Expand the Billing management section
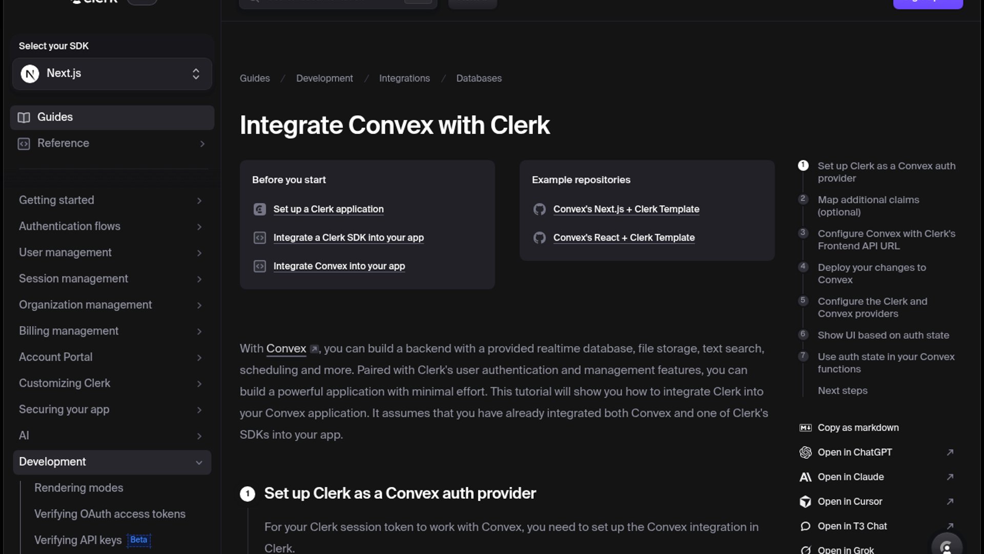Image resolution: width=984 pixels, height=554 pixels. (199, 331)
